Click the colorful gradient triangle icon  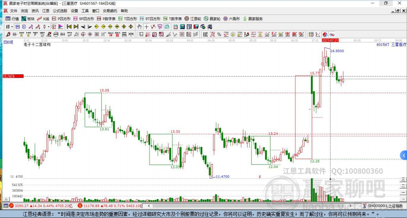point(61,27)
